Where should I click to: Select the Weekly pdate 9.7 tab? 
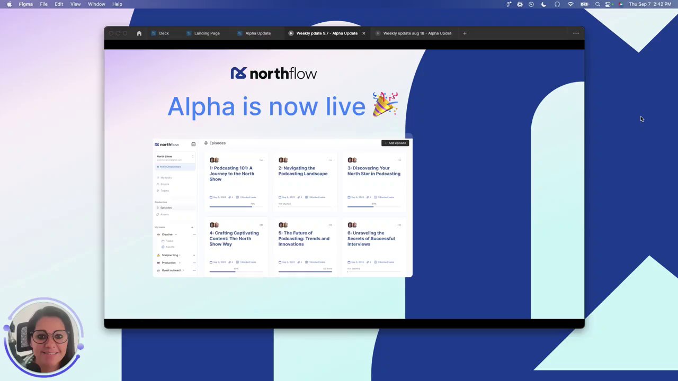tap(327, 33)
